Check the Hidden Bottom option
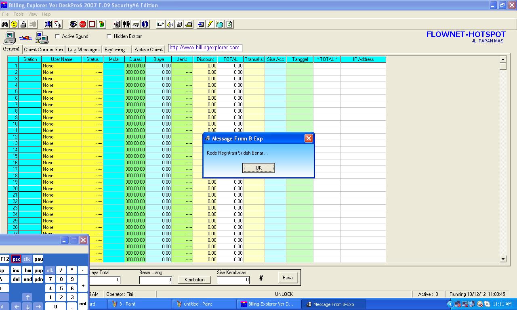The height and width of the screenshot is (310, 517). click(109, 36)
